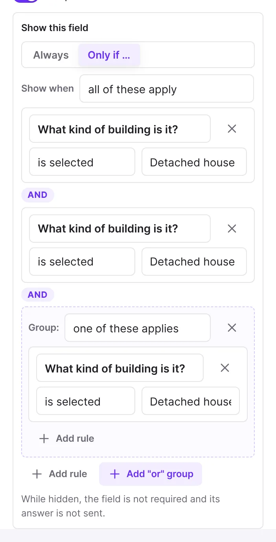
Task: Open first rule's 'Detached house' value dropdown
Action: click(194, 162)
